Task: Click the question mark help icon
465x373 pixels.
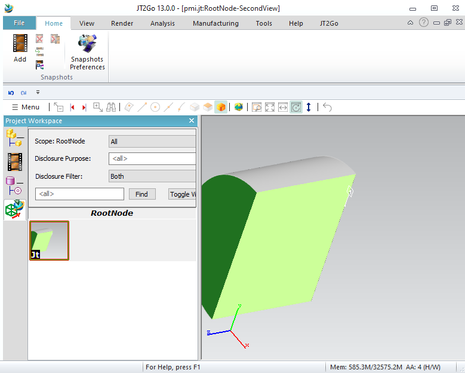Action: click(x=423, y=22)
